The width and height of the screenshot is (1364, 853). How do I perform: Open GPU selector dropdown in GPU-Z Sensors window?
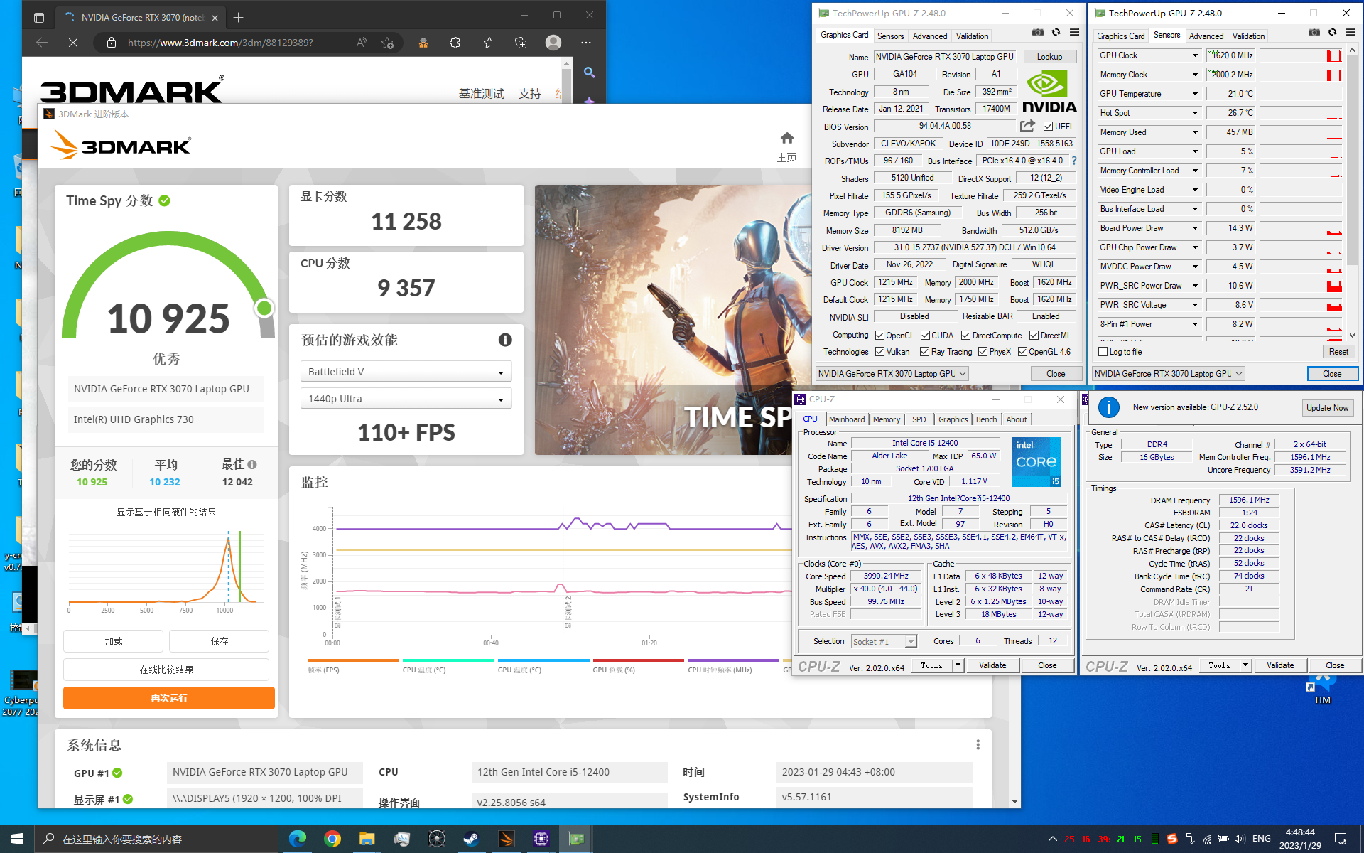[1168, 373]
